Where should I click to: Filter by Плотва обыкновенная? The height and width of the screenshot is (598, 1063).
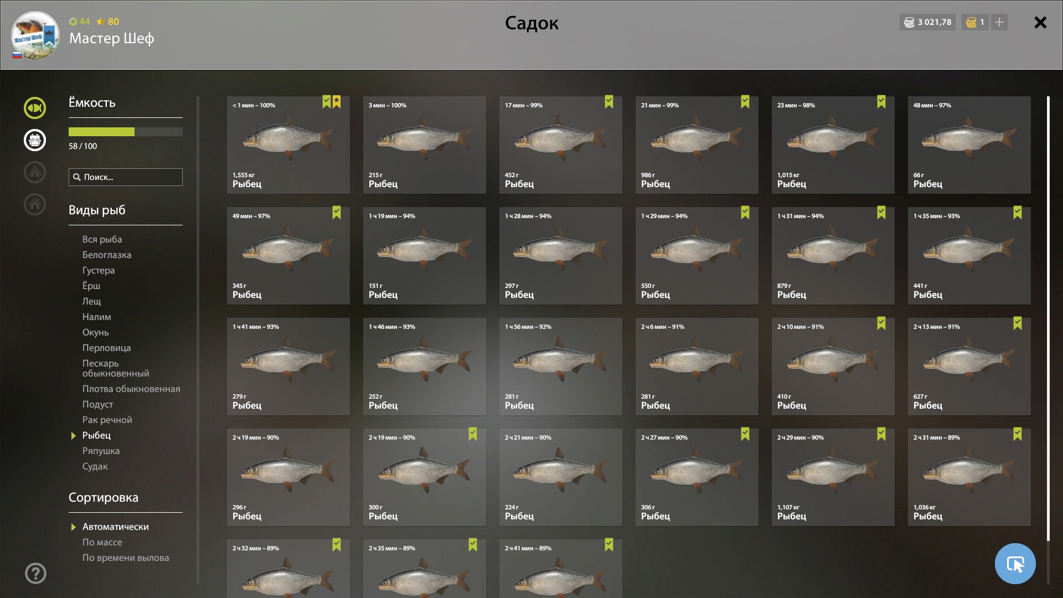131,389
